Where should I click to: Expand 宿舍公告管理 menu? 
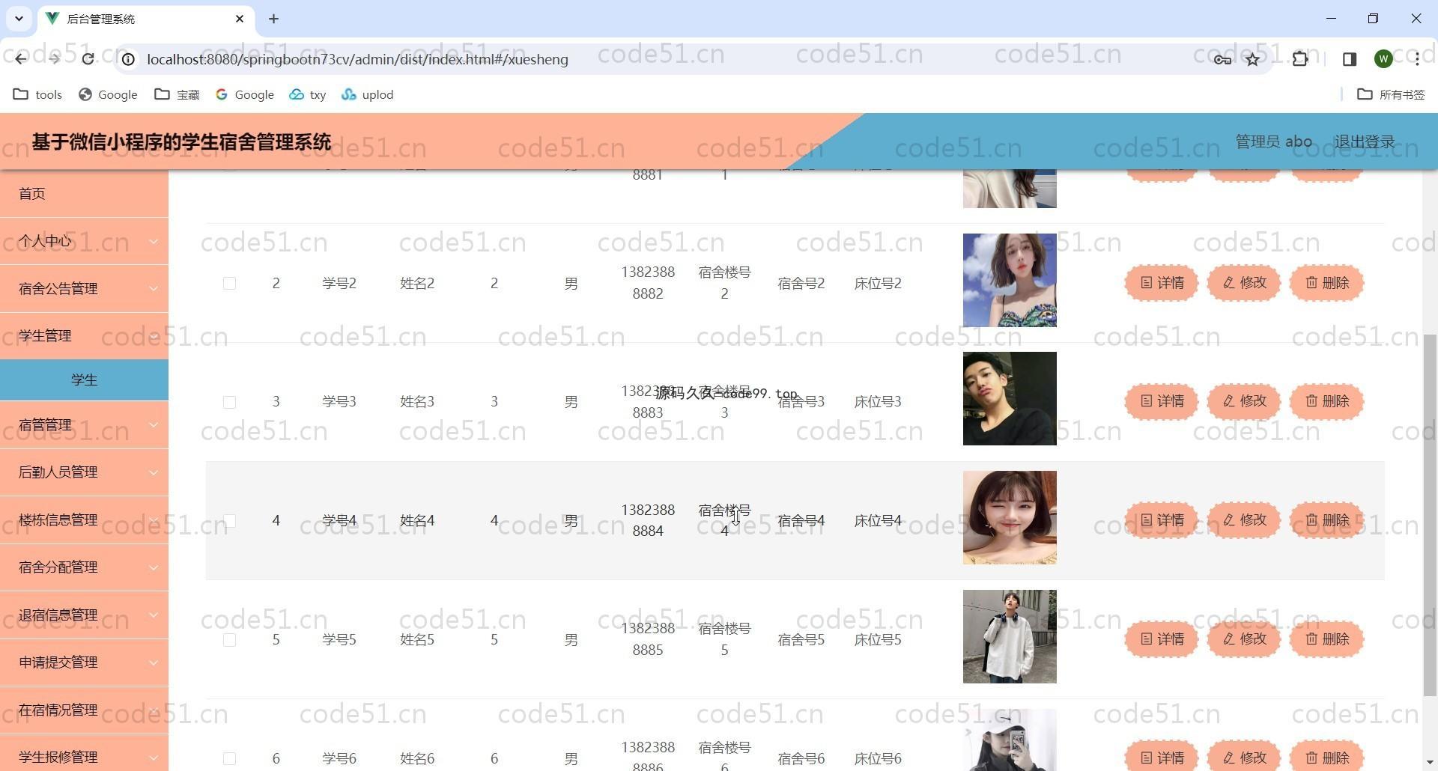[x=84, y=288]
